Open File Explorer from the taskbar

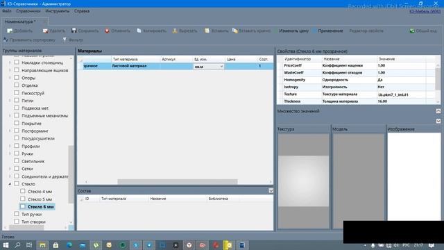42,245
